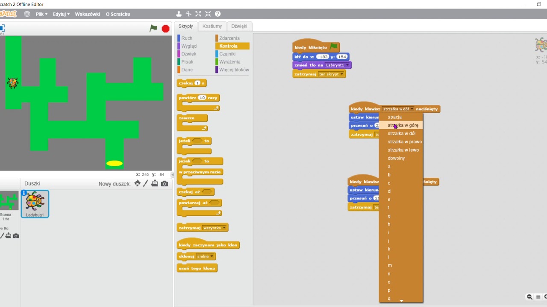Take new sprite from camera
This screenshot has width=547, height=307.
pyautogui.click(x=165, y=183)
